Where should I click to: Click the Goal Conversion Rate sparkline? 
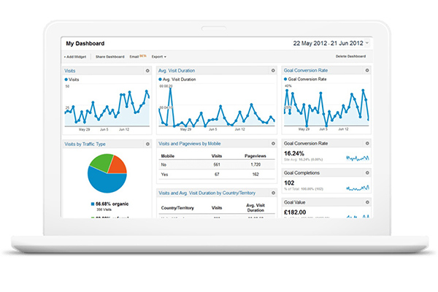pos(356,157)
